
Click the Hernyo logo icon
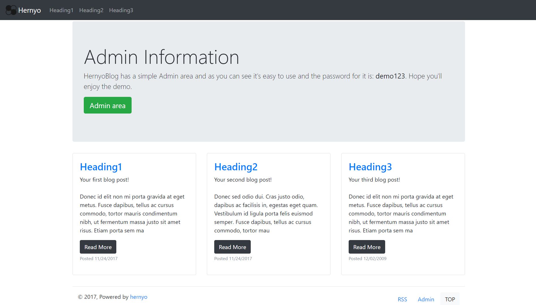click(11, 10)
